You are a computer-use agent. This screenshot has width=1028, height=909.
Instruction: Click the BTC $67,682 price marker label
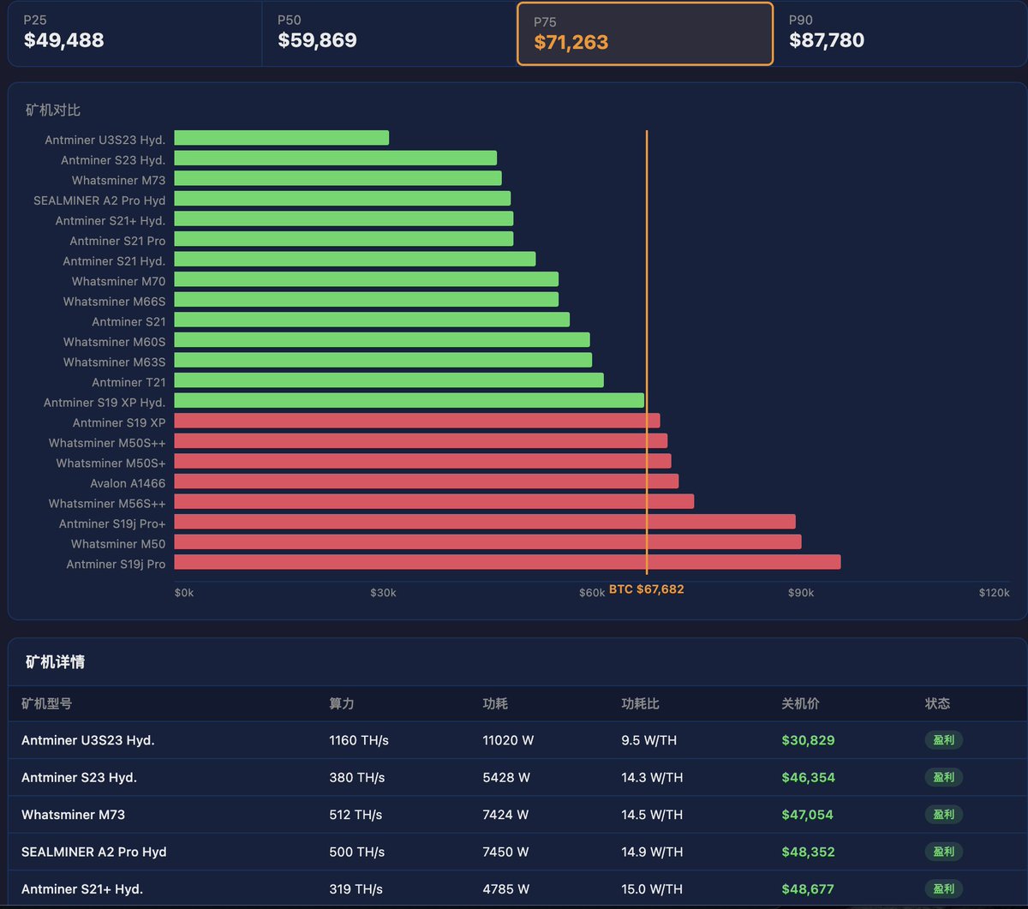[647, 589]
